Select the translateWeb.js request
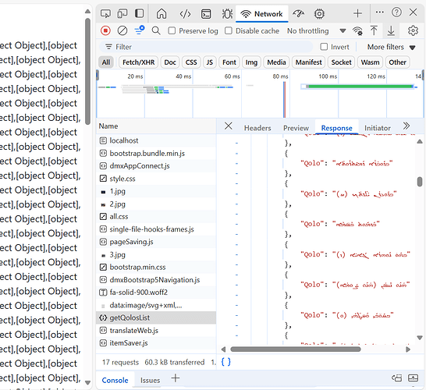The width and height of the screenshot is (426, 390). (156, 330)
